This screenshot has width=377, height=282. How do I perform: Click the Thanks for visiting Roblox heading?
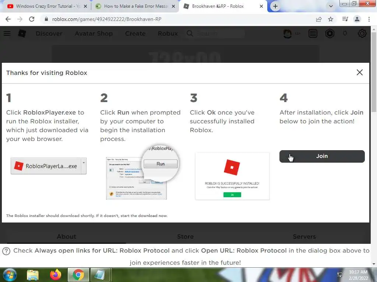pyautogui.click(x=47, y=73)
